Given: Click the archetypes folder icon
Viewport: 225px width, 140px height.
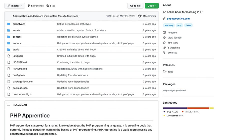Looking at the screenshot, I should pyautogui.click(x=9, y=24).
